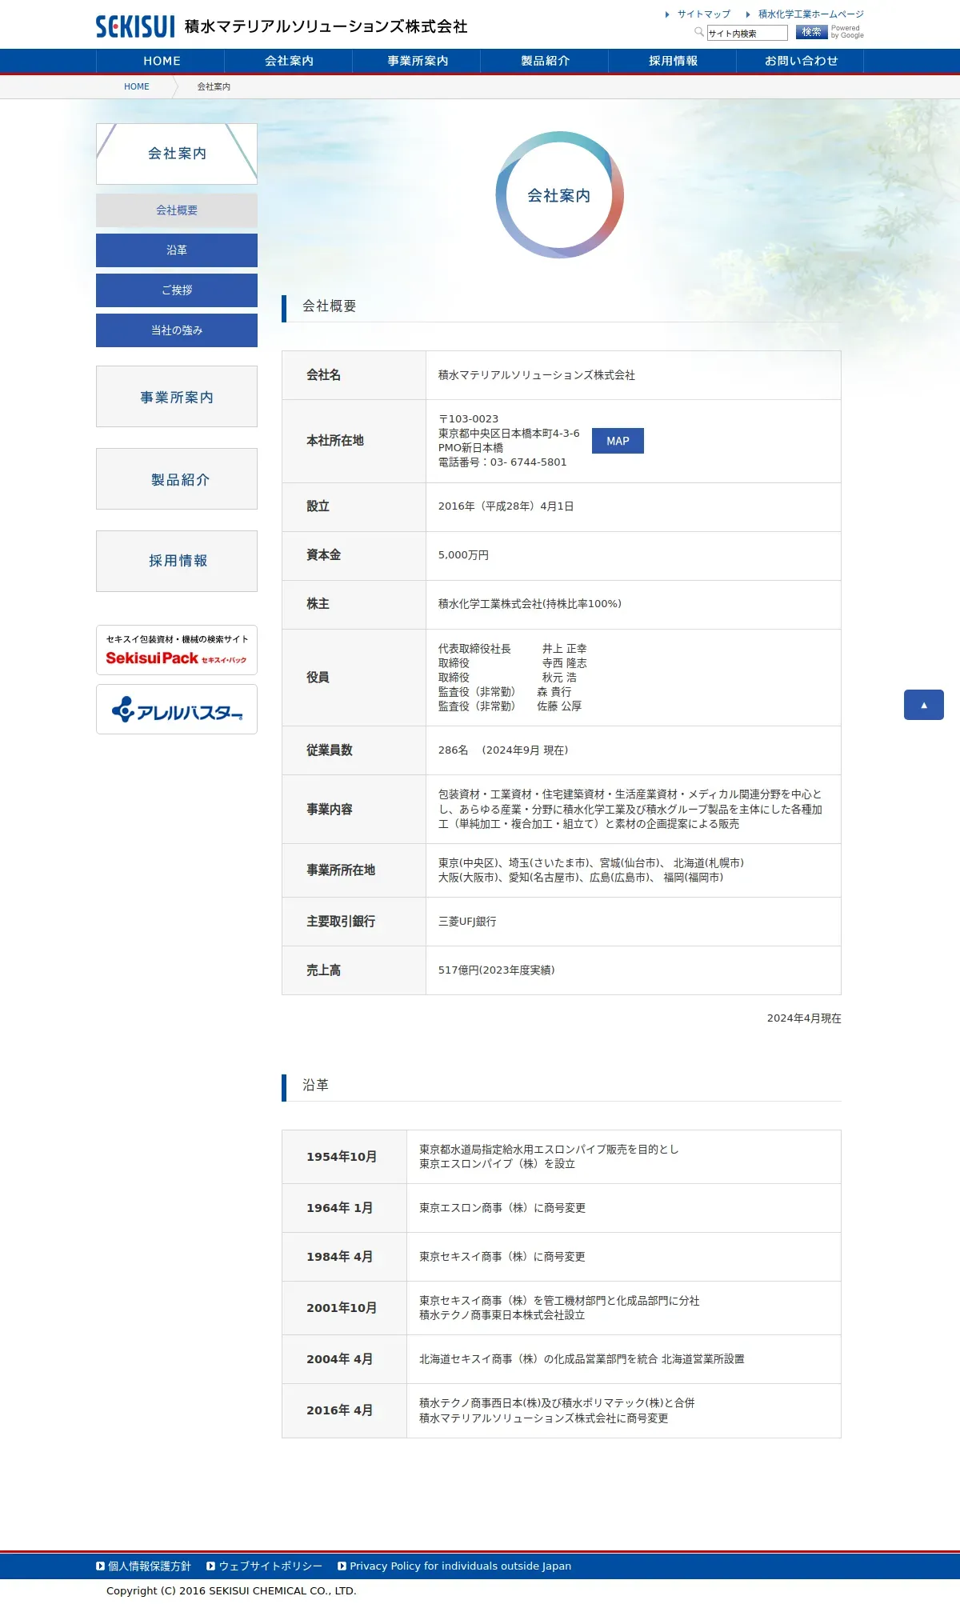Click the 会社案内 sidebar heading box
This screenshot has height=1604, width=960.
[x=177, y=154]
